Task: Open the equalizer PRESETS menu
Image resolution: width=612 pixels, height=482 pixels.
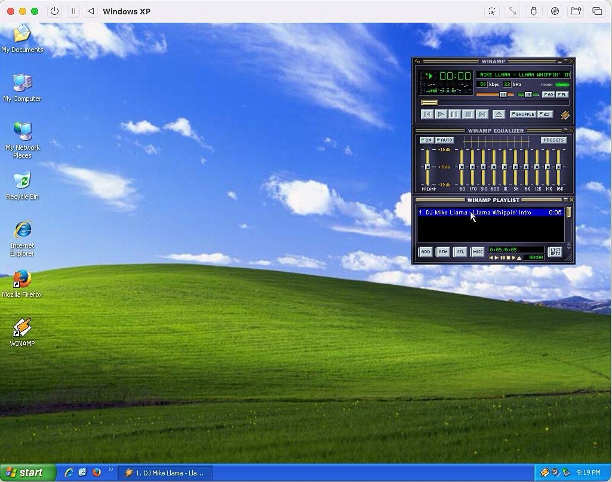Action: click(553, 140)
